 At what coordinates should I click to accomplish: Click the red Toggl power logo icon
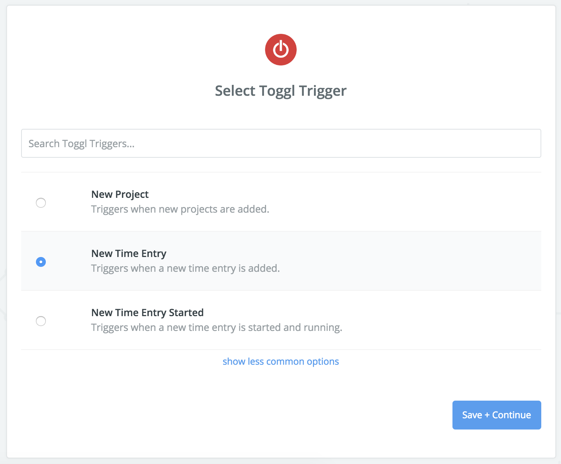point(281,50)
